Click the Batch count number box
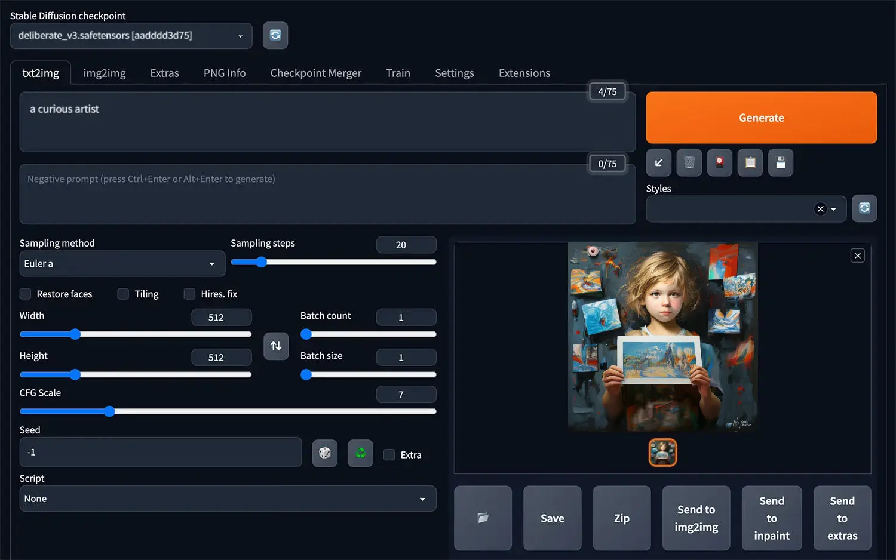Image resolution: width=896 pixels, height=560 pixels. (406, 317)
